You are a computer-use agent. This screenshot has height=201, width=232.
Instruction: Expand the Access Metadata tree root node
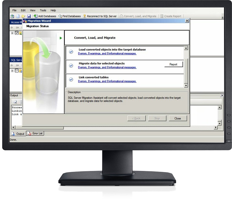12,33
